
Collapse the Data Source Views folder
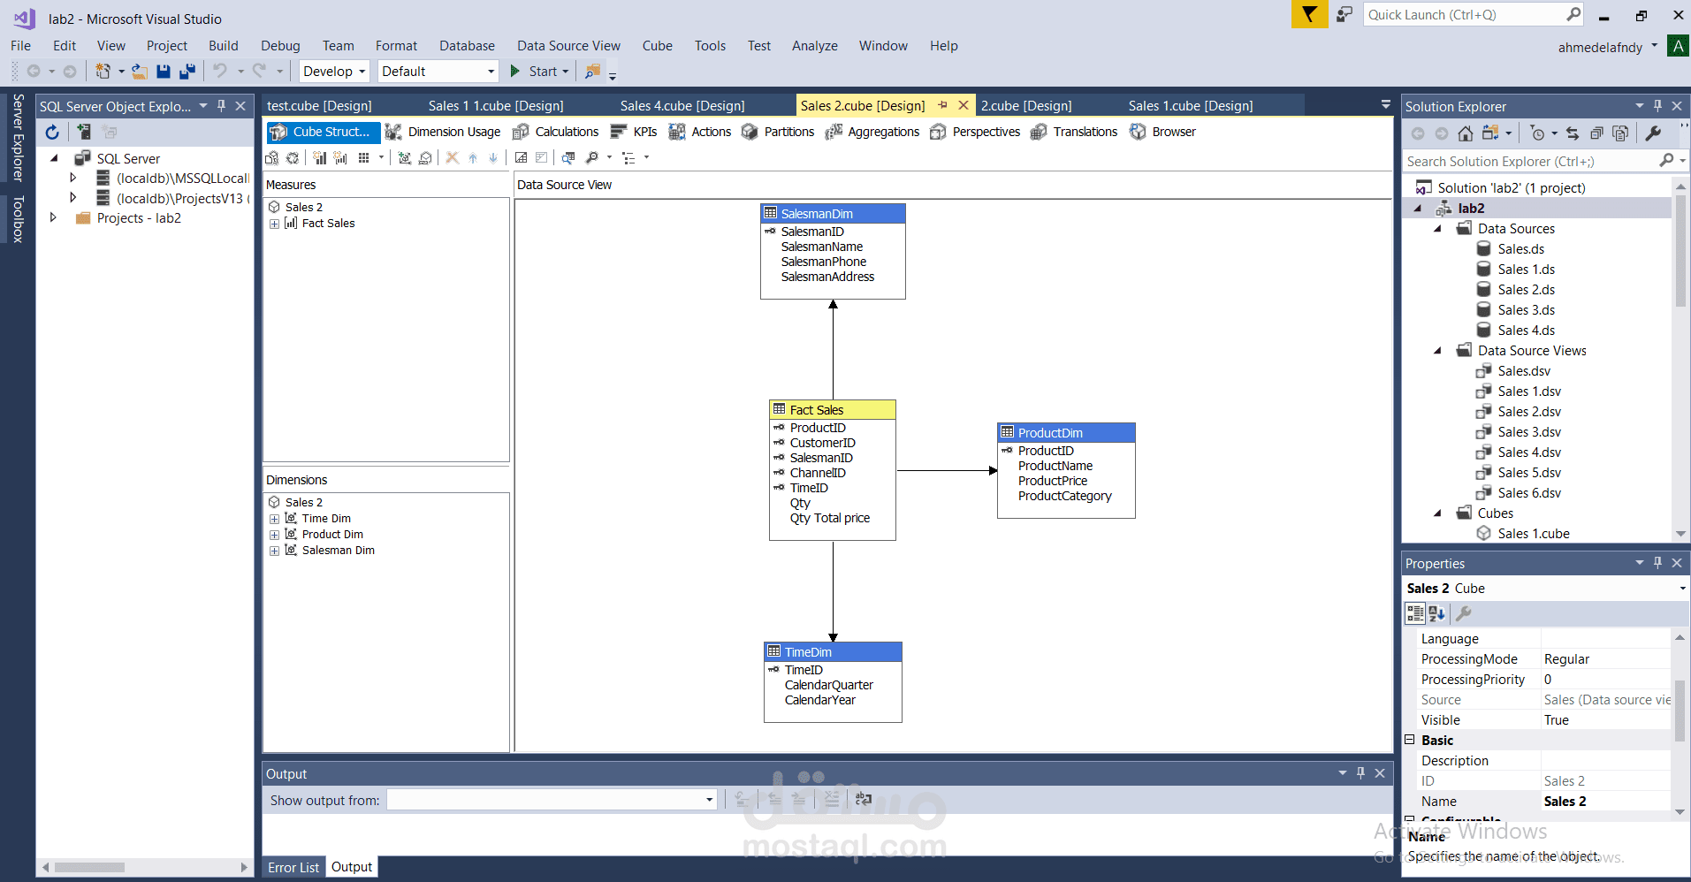point(1439,350)
